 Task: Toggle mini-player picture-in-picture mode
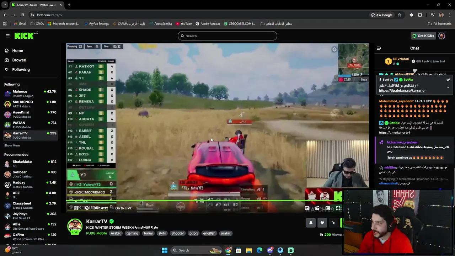(x=307, y=208)
